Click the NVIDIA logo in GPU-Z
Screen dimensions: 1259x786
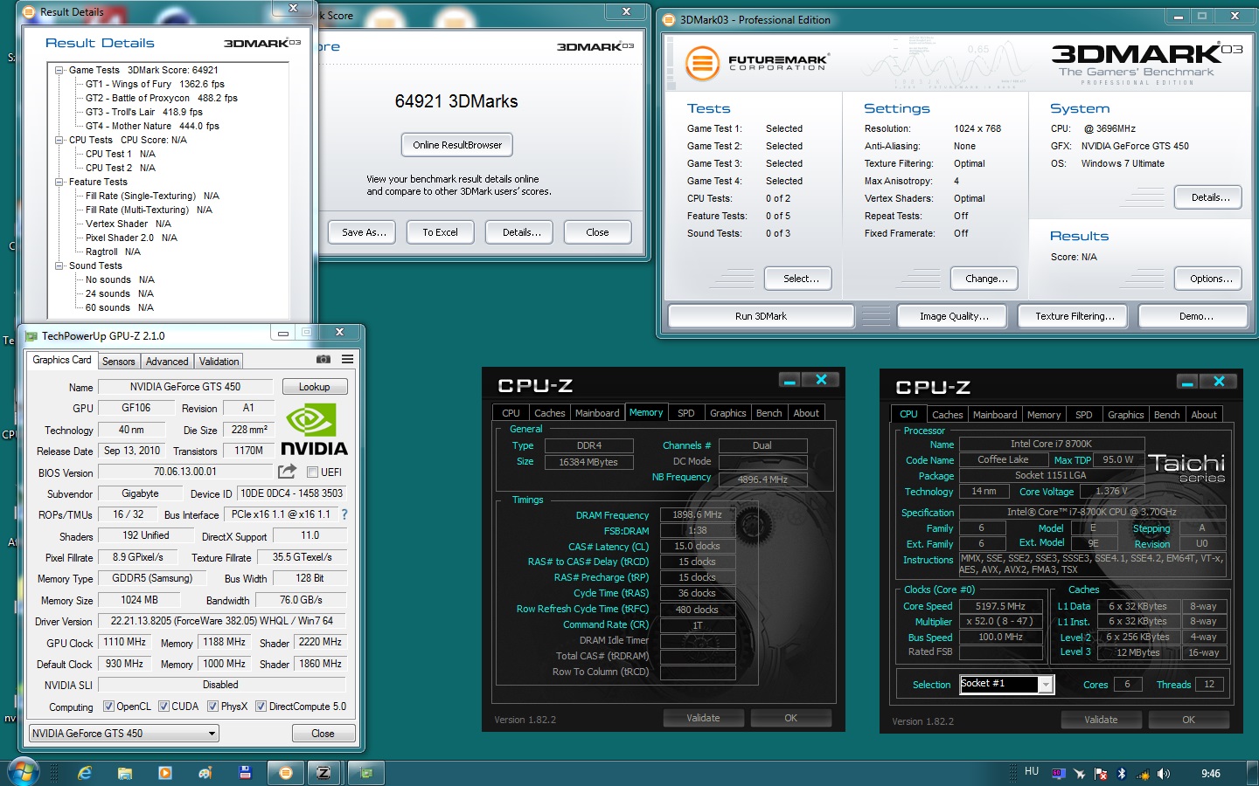tap(314, 429)
